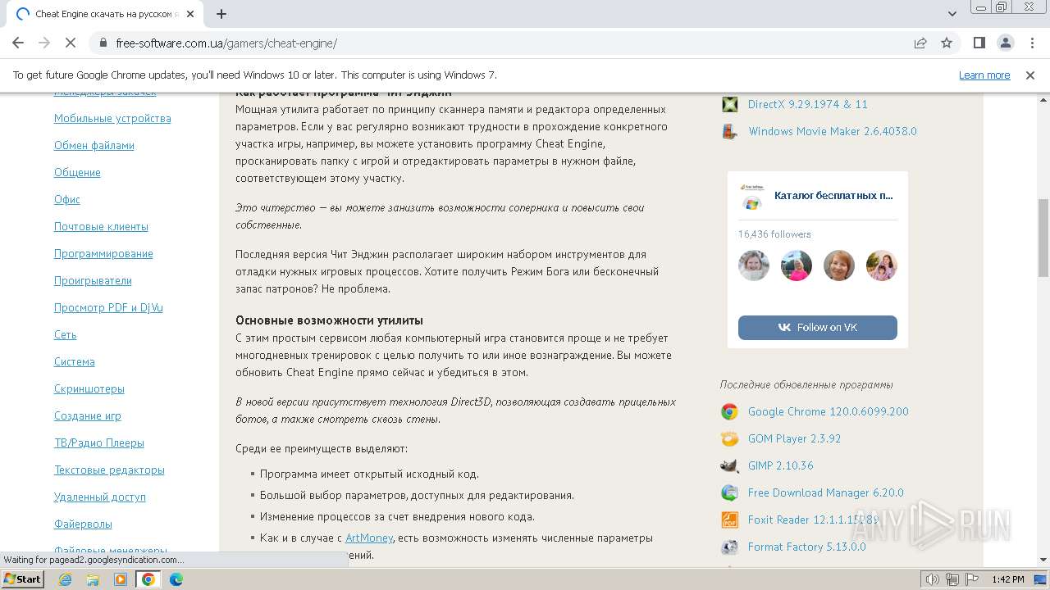The image size is (1050, 590).
Task: Open Сеть category
Action: [x=66, y=334]
